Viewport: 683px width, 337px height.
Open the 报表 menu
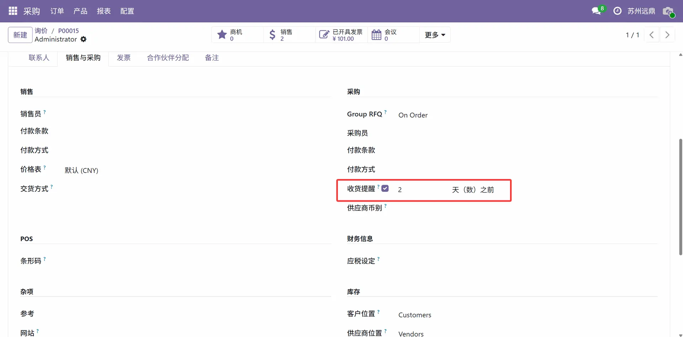click(104, 11)
